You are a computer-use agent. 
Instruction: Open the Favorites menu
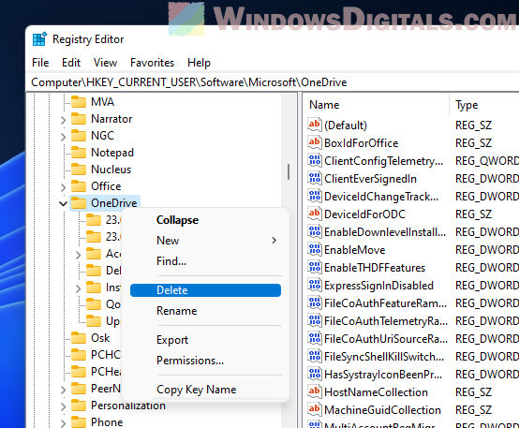point(153,63)
